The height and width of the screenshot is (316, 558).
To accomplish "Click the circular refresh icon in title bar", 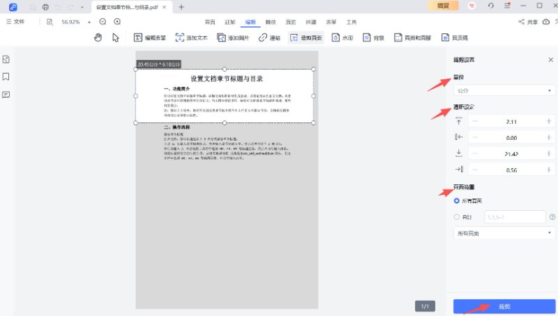I will [x=491, y=6].
